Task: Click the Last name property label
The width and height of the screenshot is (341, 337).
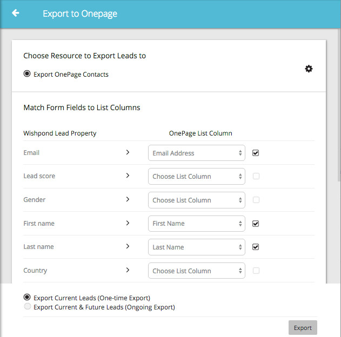Action: (x=38, y=247)
